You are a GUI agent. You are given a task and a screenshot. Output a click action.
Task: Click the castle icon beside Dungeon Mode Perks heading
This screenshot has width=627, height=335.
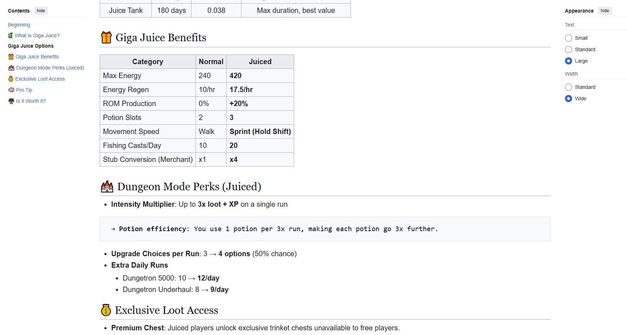click(107, 187)
